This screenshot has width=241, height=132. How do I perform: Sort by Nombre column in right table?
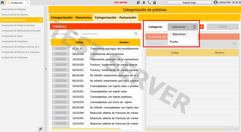pyautogui.click(x=220, y=53)
